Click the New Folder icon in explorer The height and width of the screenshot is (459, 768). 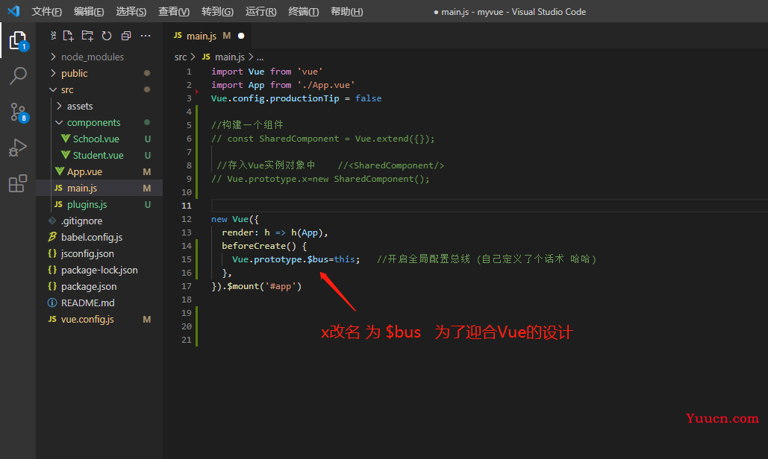tap(87, 36)
